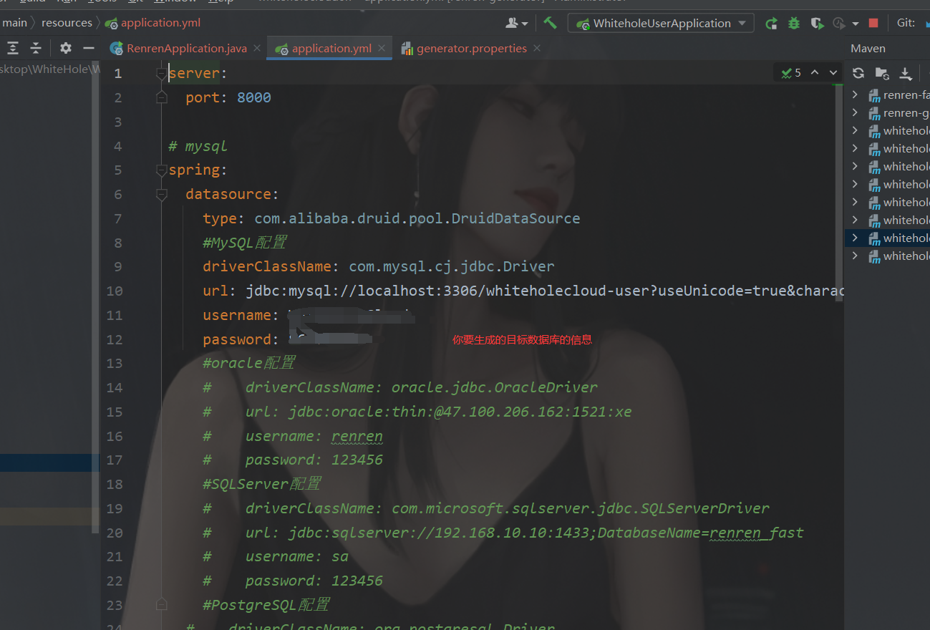Hide the project tool window (minus icon)
930x630 pixels.
tap(89, 48)
